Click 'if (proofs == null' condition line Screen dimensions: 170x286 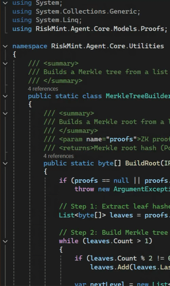[114, 181]
